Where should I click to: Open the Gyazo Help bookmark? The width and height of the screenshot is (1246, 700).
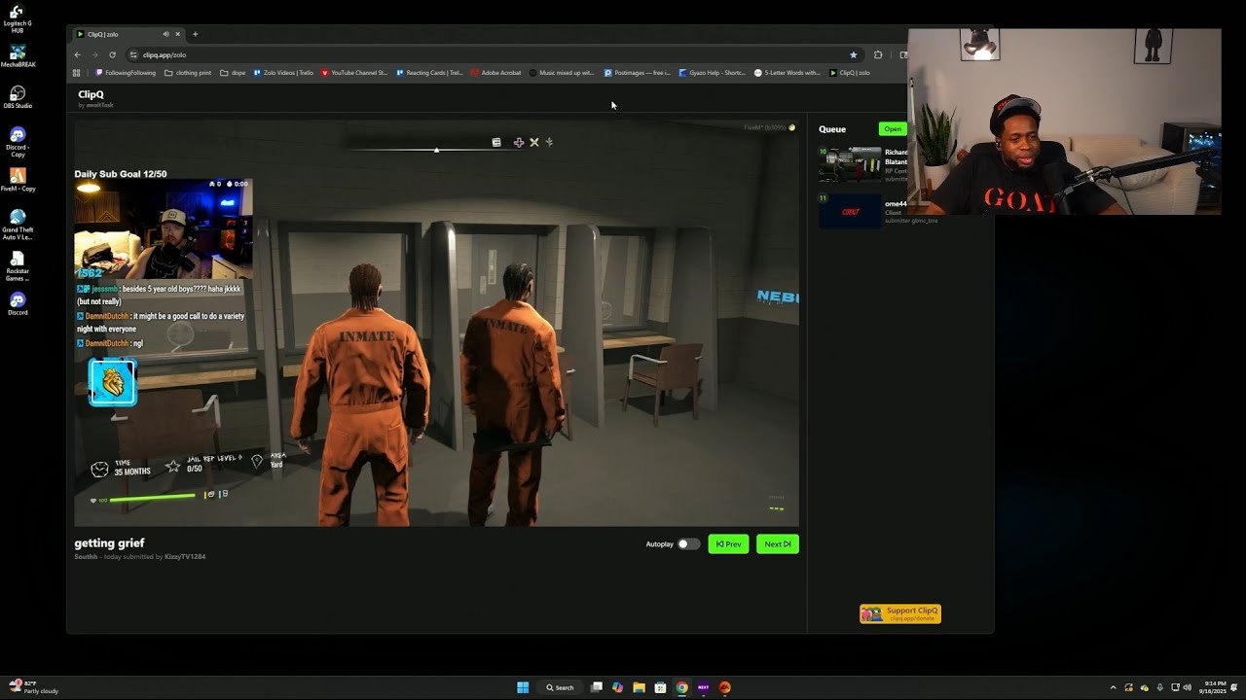coord(713,73)
